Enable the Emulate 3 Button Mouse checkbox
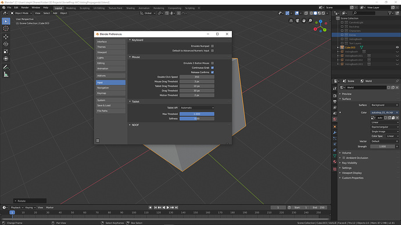Screen dimensions: 401x225 pos(212,63)
